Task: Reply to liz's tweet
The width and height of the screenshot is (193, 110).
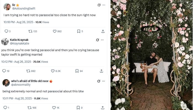Action: coord(6,31)
